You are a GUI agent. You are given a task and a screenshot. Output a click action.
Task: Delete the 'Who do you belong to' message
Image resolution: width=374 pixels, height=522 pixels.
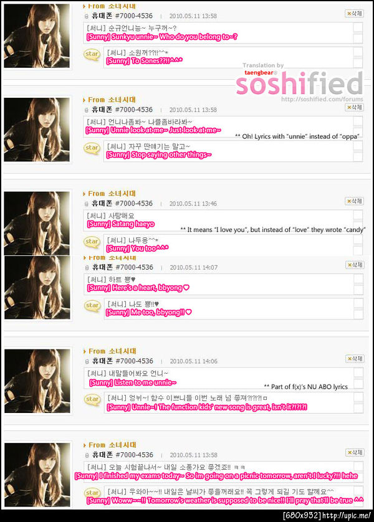coord(354,13)
